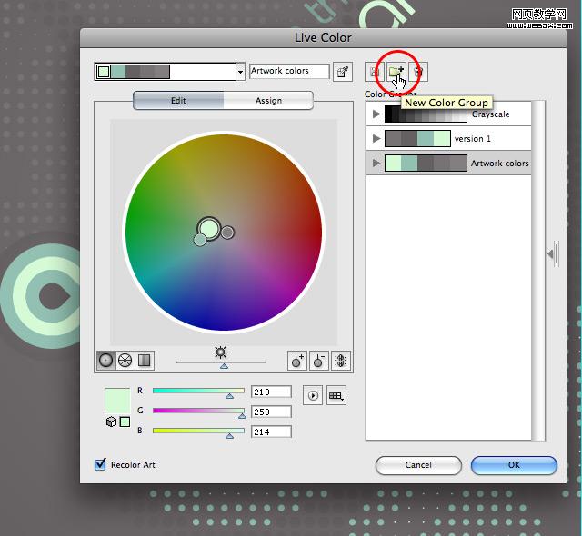Open the color mode grid menu icon
Image resolution: width=582 pixels, height=536 pixels.
(x=336, y=395)
